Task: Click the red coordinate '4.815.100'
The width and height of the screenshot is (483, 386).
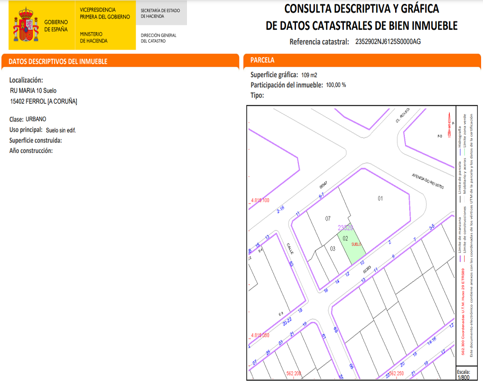Action: point(260,200)
